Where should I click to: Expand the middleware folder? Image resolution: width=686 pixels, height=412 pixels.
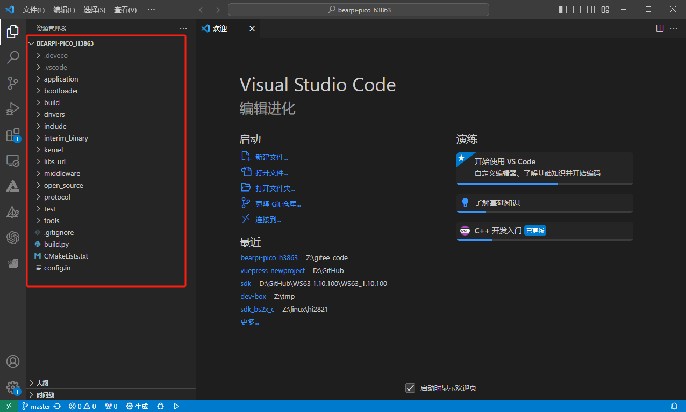(x=111, y=173)
